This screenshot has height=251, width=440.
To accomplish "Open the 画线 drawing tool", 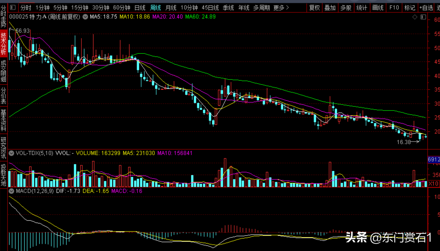I will (378, 8).
